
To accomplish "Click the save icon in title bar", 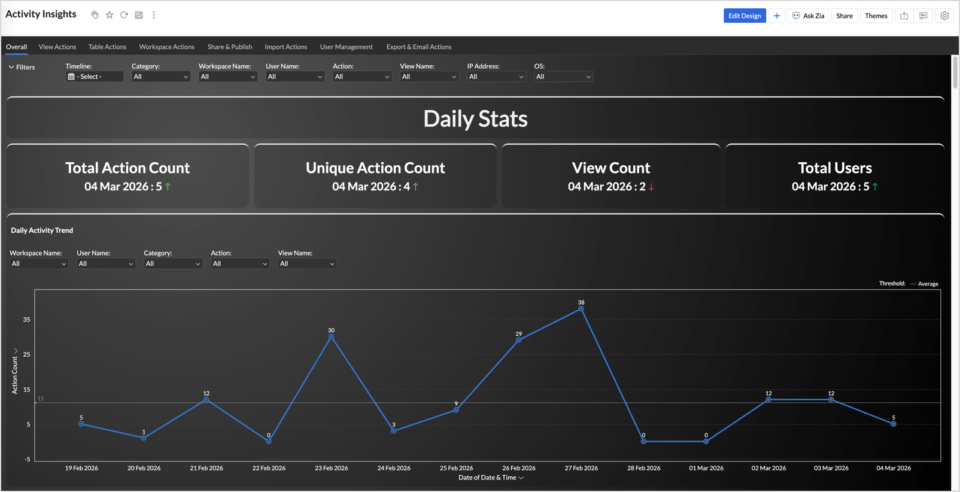I will [x=139, y=15].
